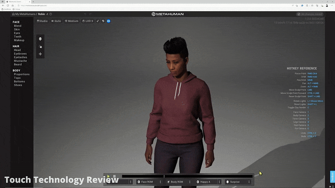Open a new browser tab
Viewport: 335px width, 188px height.
[33, 2]
